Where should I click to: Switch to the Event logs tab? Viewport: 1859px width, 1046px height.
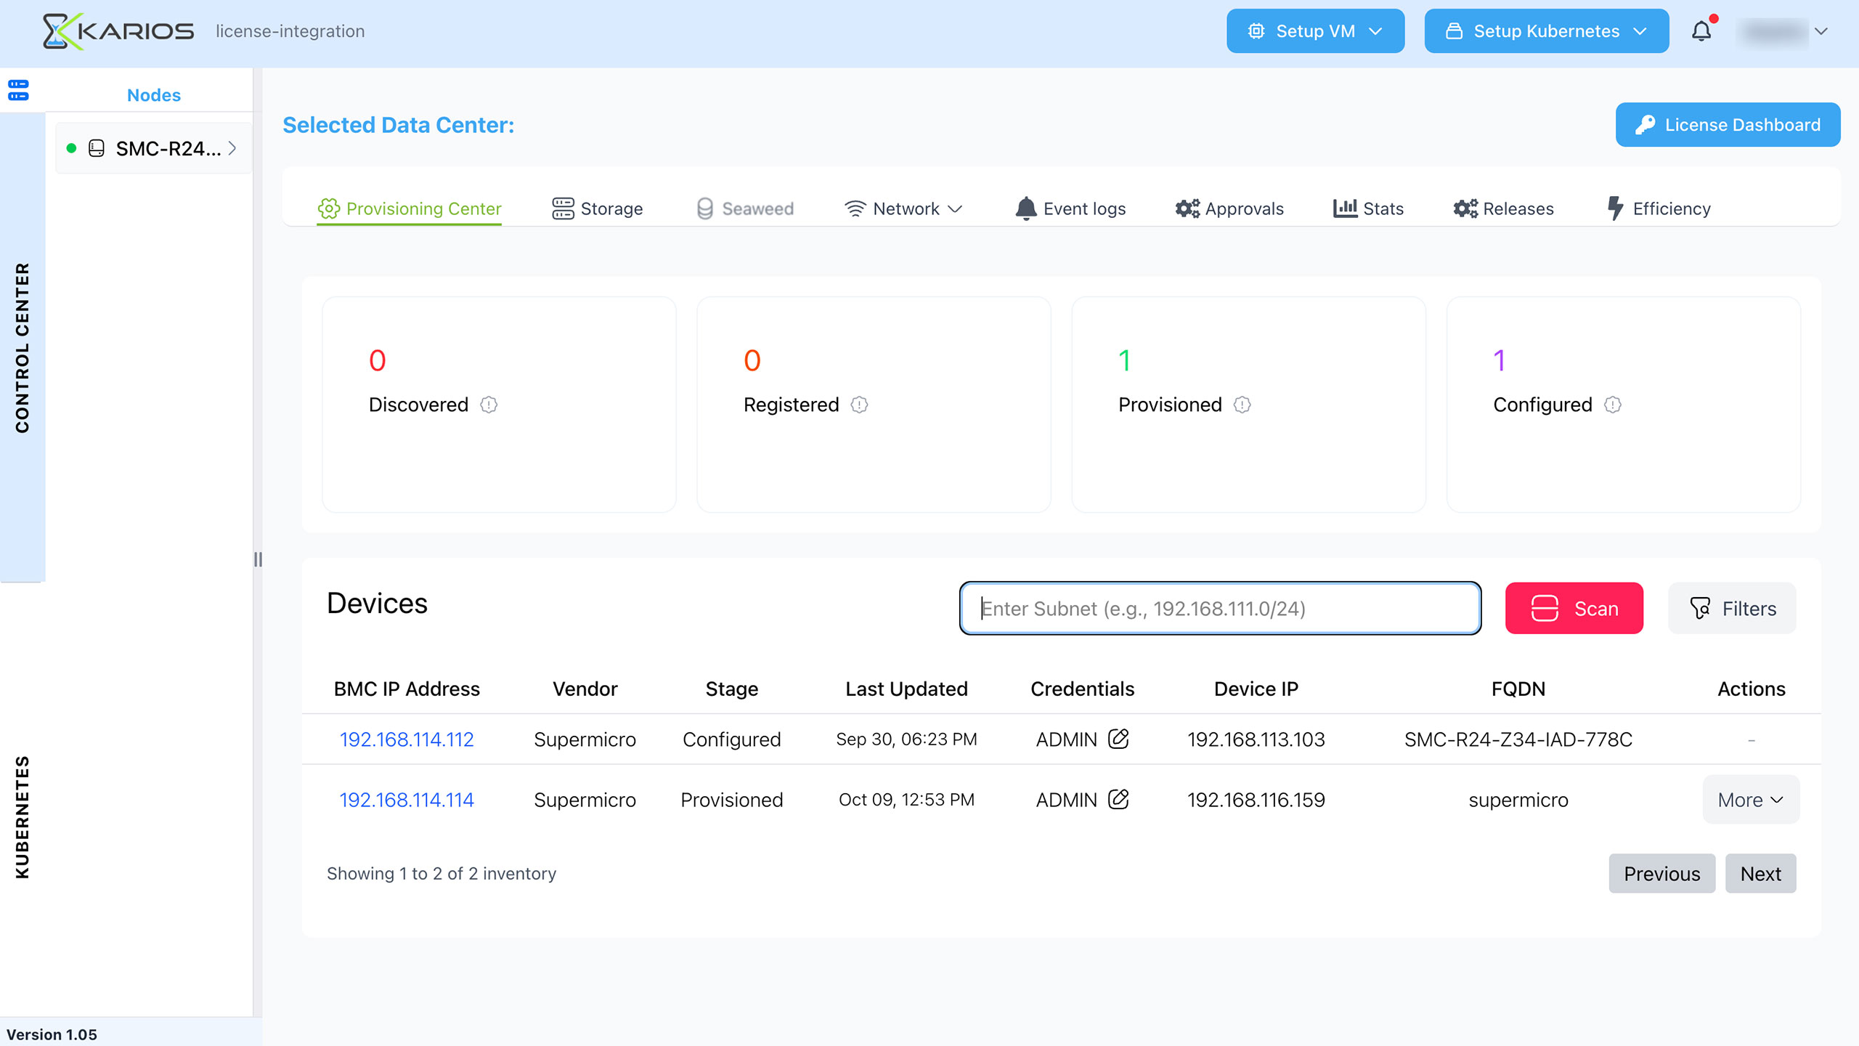1070,209
